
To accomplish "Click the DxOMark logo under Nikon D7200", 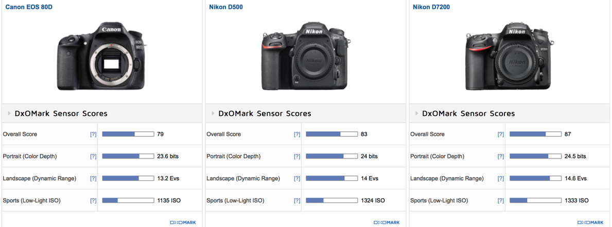I will [590, 223].
